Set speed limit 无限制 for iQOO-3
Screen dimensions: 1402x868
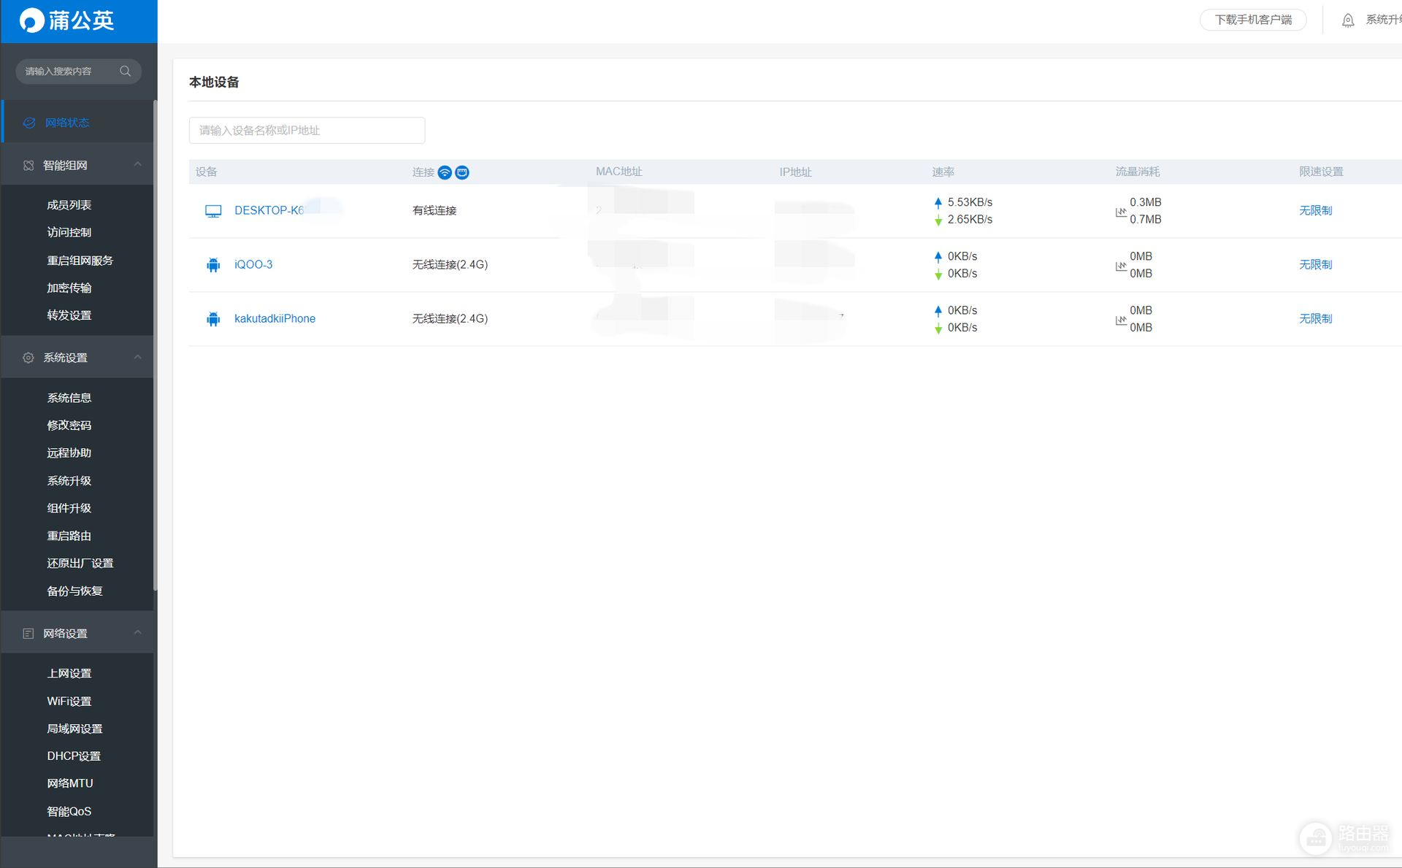point(1315,264)
